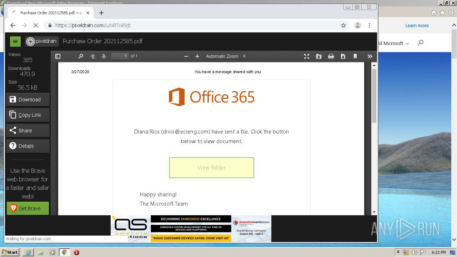457x257 pixels.
Task: Open Internet Explorer favorites star
Action: [442, 13]
